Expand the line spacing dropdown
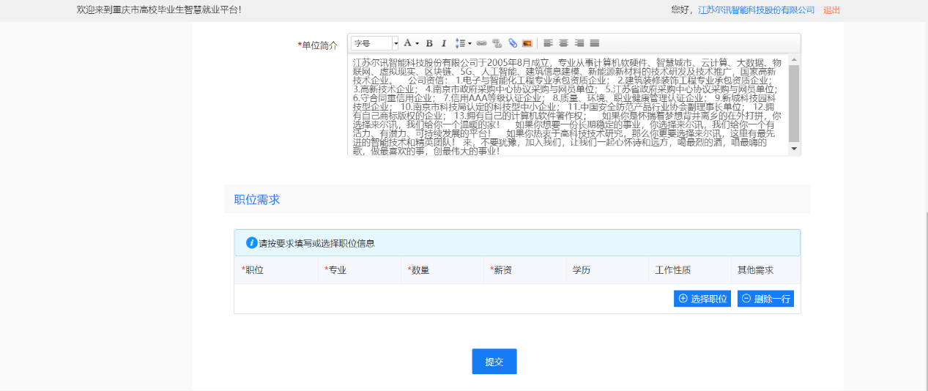This screenshot has width=928, height=391. (463, 43)
